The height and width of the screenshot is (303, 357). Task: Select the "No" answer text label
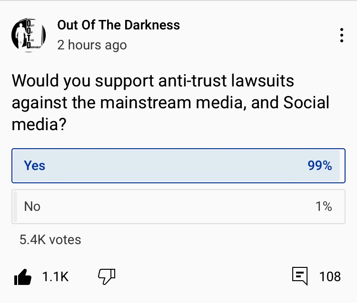click(x=32, y=207)
